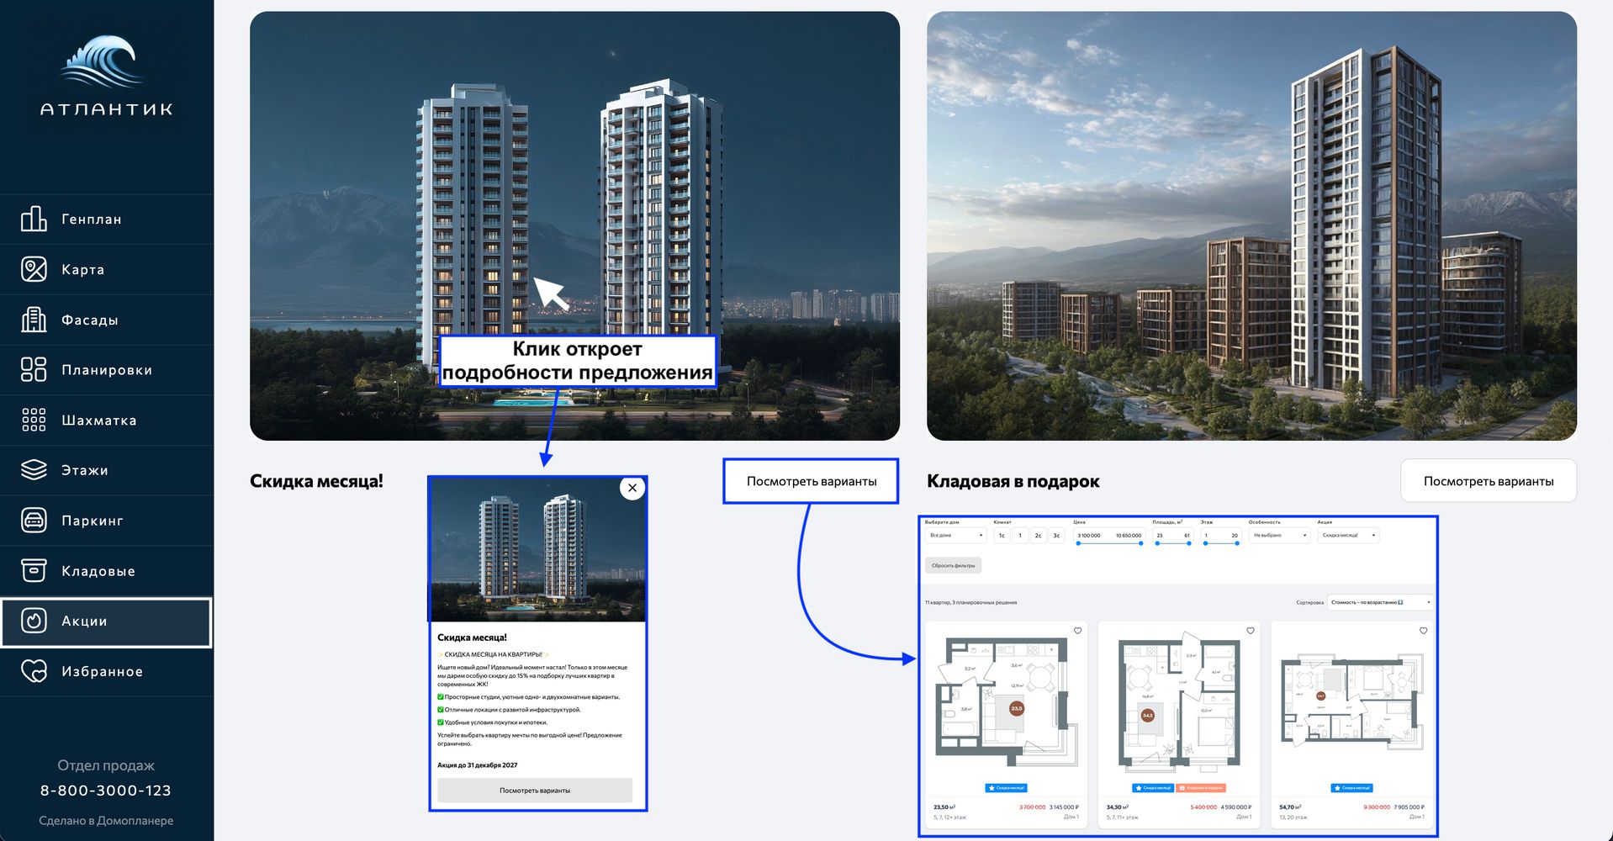The height and width of the screenshot is (841, 1613).
Task: Toggle the 1с room filter
Action: click(x=1002, y=536)
